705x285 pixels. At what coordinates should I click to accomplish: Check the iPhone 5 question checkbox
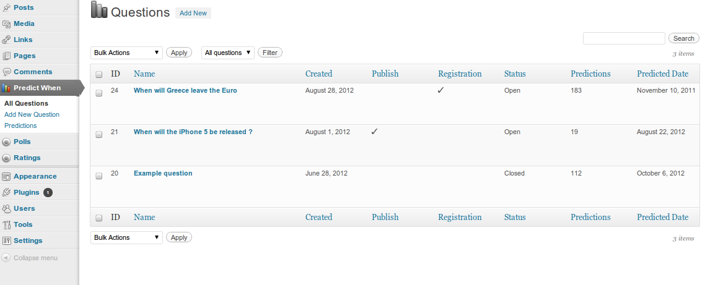[x=99, y=134]
